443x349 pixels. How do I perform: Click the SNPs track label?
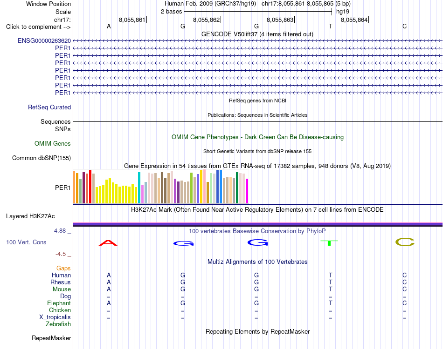click(63, 129)
